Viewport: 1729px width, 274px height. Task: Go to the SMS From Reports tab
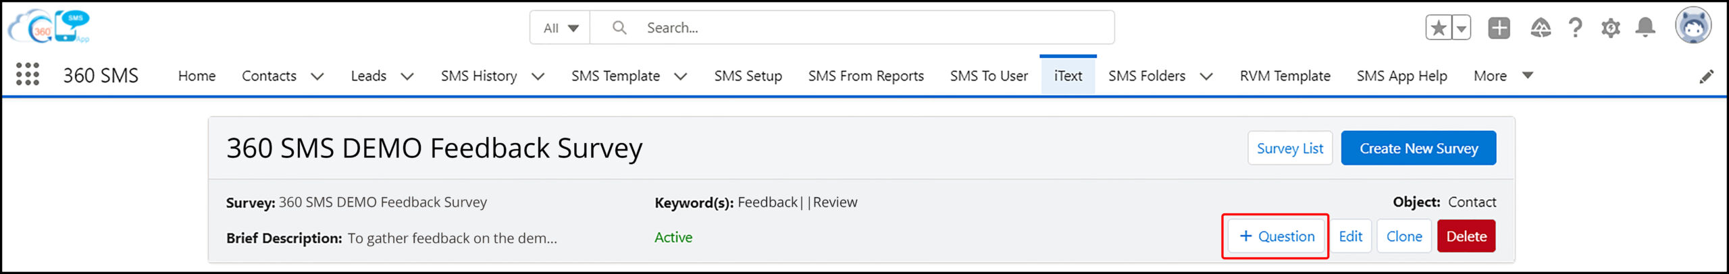[x=866, y=76]
